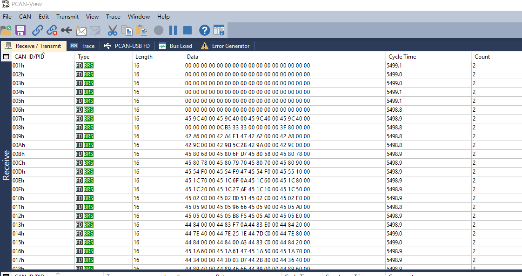Image resolution: width=522 pixels, height=276 pixels.
Task: Save with the purple floppy disk icon
Action: point(20,30)
